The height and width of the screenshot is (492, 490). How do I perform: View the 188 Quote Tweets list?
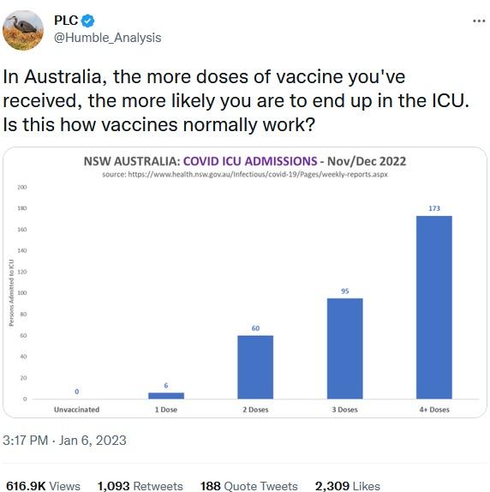pyautogui.click(x=249, y=486)
